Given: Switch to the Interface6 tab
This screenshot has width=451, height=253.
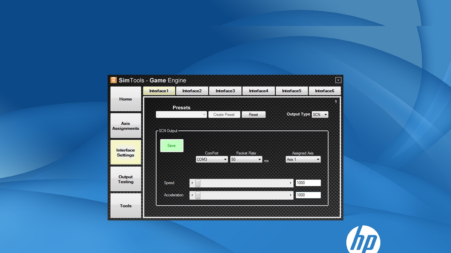Looking at the screenshot, I should point(325,91).
